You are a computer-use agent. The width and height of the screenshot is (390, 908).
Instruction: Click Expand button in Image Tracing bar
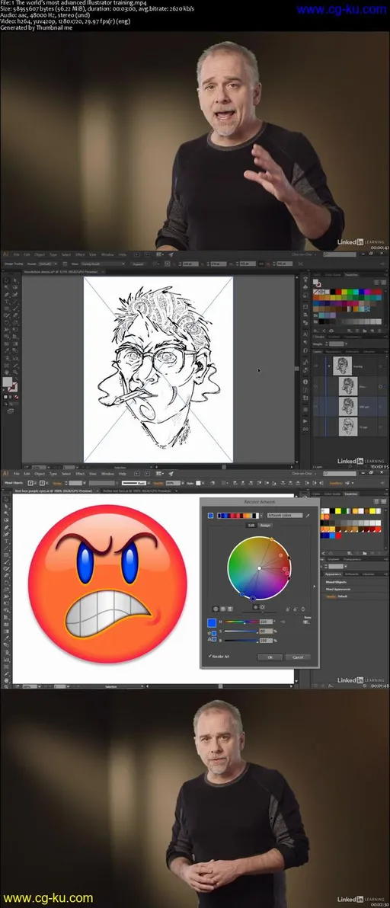[139, 264]
